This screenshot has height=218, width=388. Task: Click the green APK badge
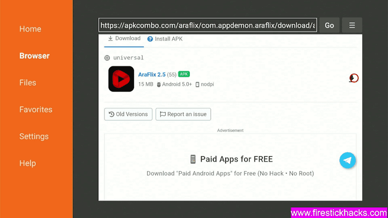pos(184,74)
